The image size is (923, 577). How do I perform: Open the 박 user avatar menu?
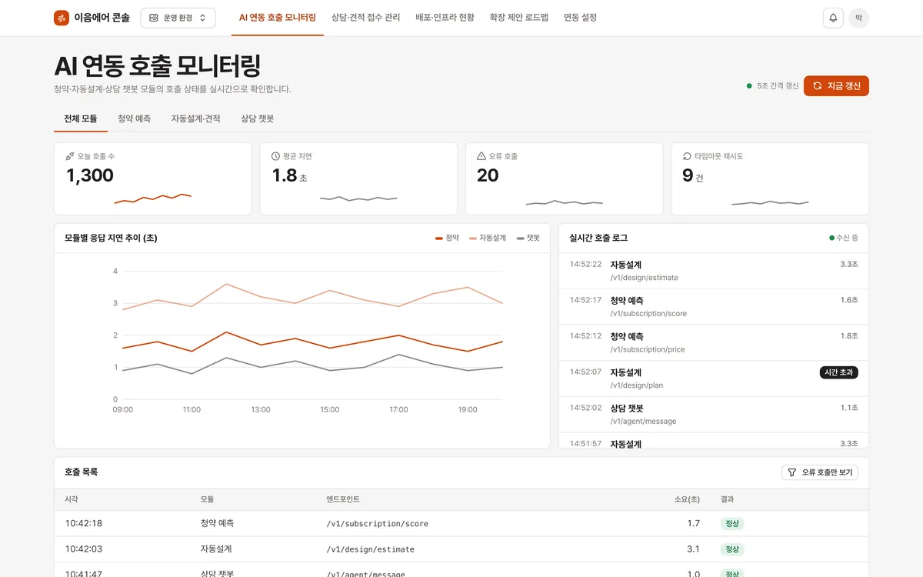pos(859,18)
